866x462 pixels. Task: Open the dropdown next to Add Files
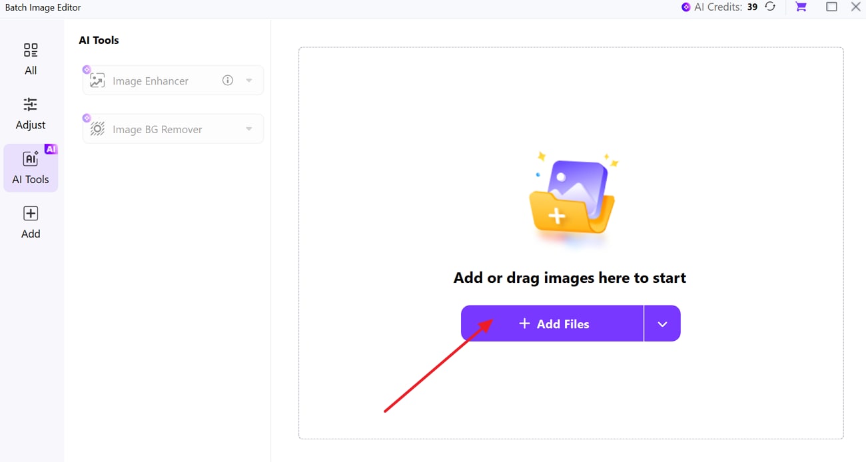pyautogui.click(x=662, y=324)
